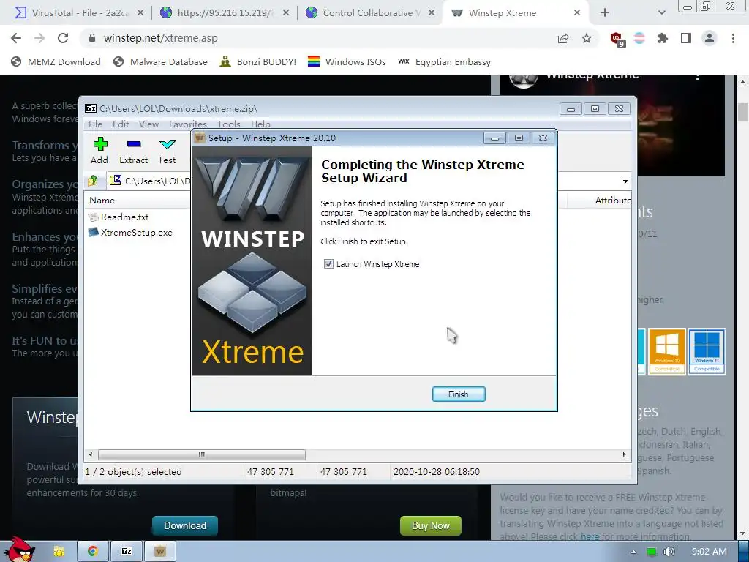Open the Malware Database bookmark

tap(160, 62)
